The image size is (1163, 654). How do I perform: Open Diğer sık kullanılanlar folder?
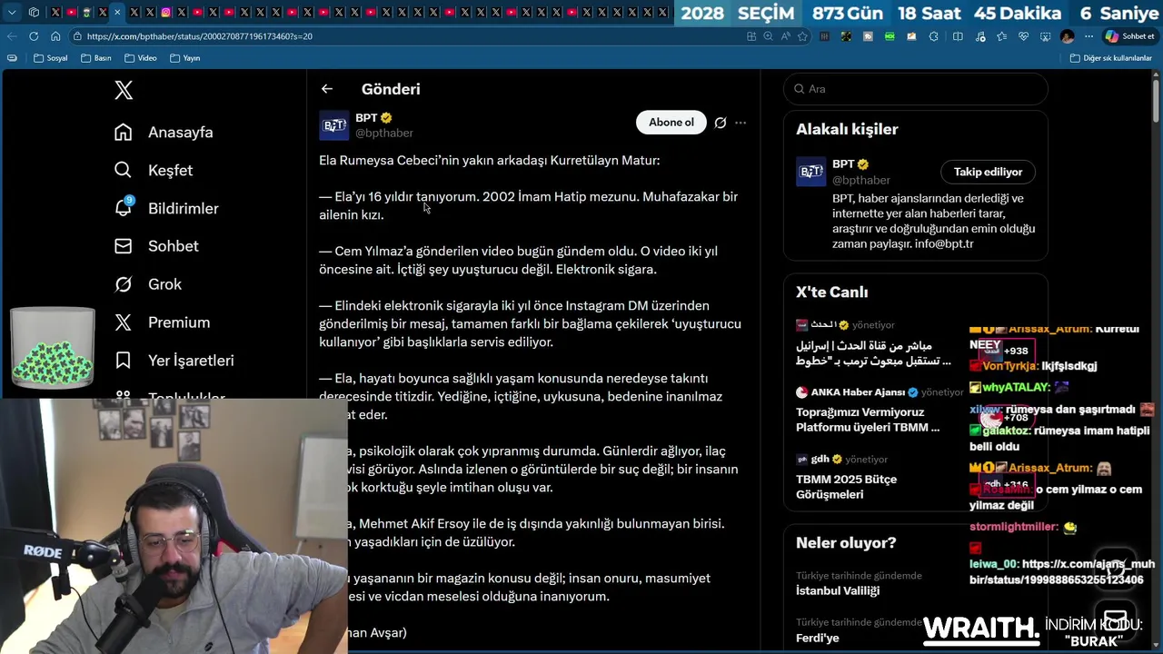[1111, 58]
